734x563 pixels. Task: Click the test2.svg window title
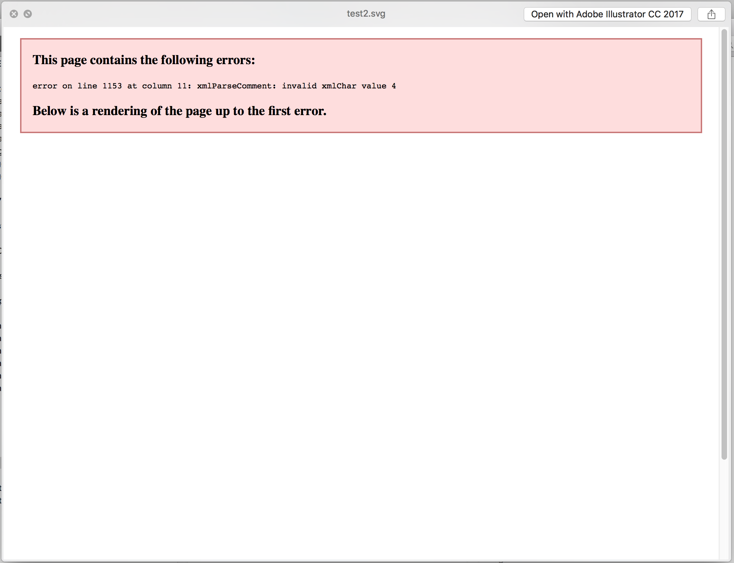coord(366,14)
